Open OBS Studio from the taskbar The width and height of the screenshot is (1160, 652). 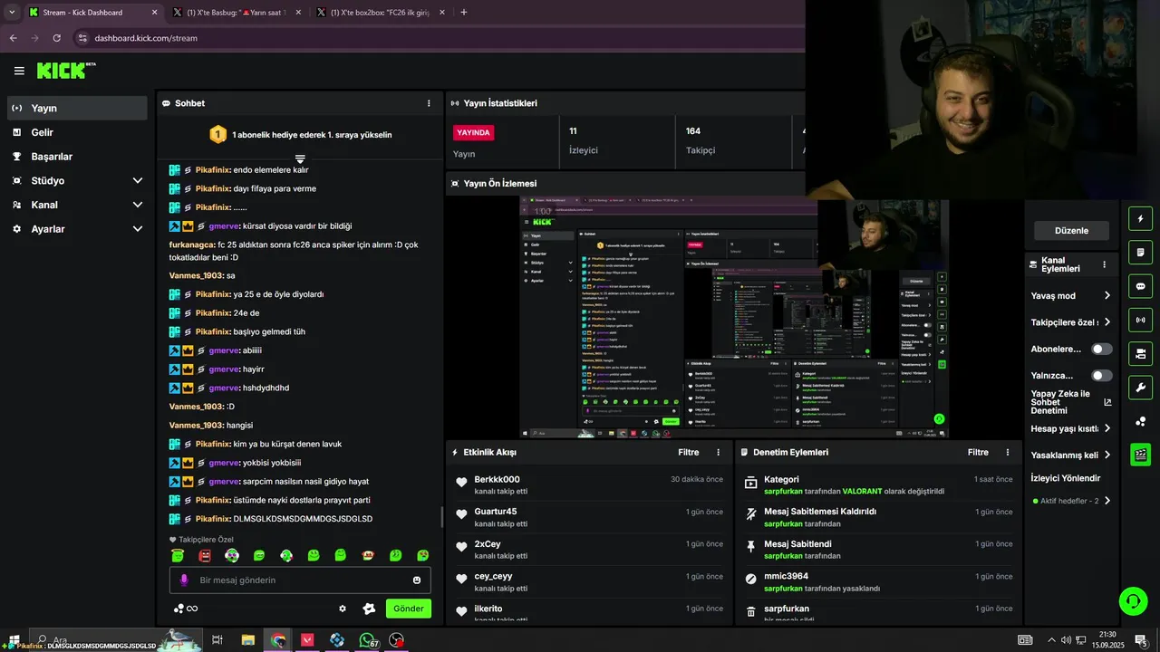click(x=396, y=640)
